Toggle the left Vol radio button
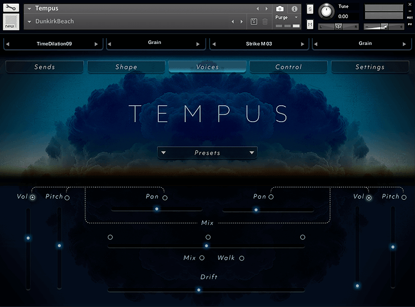 pyautogui.click(x=33, y=198)
